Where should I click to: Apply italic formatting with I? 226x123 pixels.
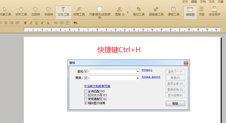tap(31, 23)
